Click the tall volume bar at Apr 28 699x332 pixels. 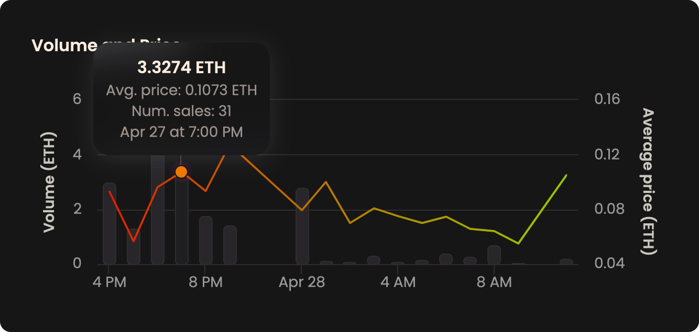click(x=302, y=226)
